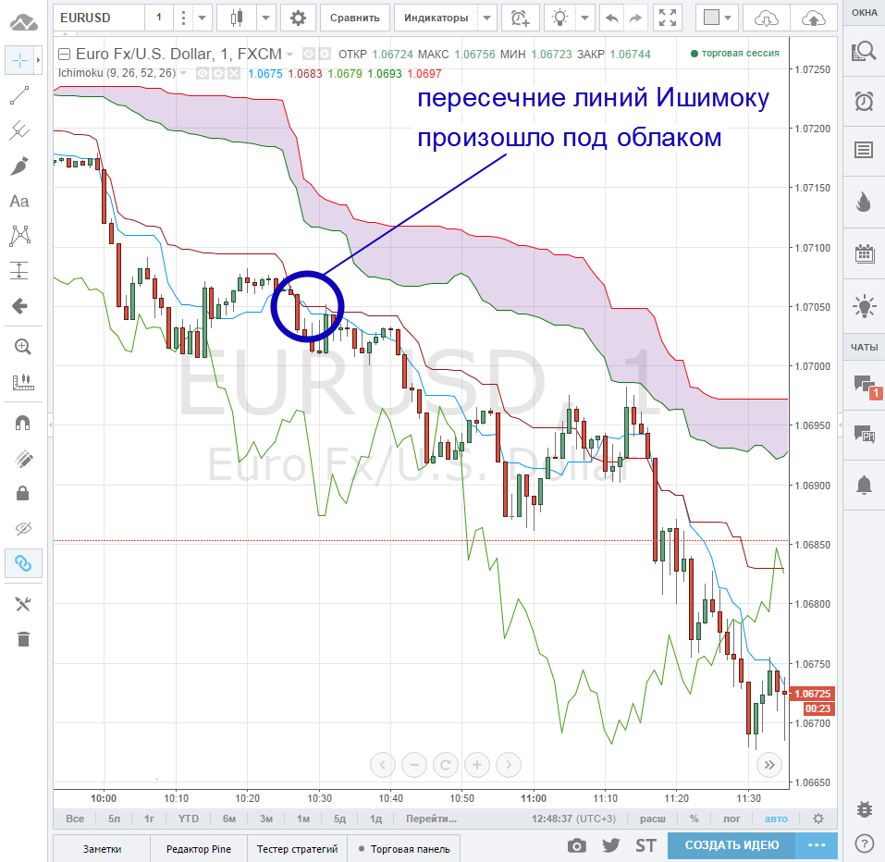Expand the lightbulb ideas dropdown arrow
Screen dimensions: 885x862
click(584, 18)
